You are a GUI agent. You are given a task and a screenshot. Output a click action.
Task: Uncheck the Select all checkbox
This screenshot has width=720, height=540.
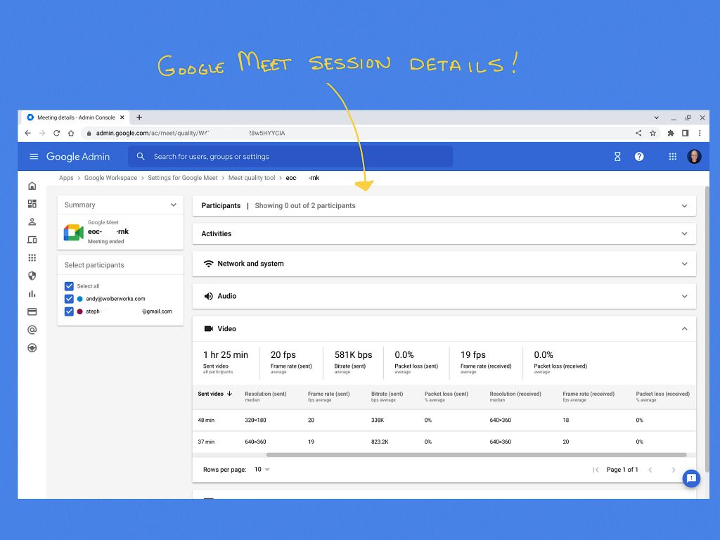coord(68,286)
